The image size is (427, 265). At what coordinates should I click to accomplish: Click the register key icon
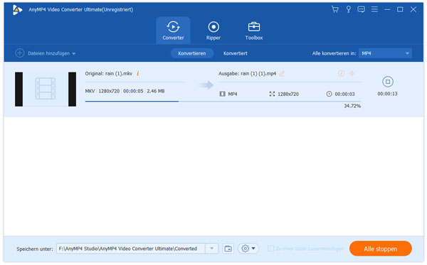pyautogui.click(x=348, y=9)
